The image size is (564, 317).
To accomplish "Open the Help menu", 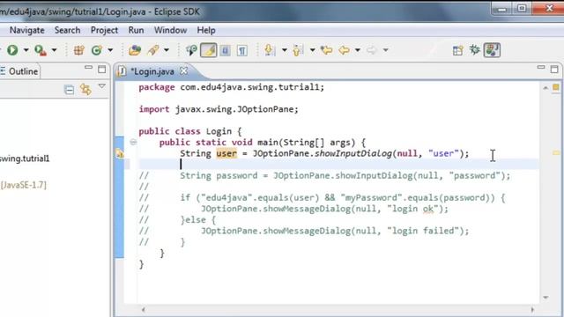I will pos(206,30).
